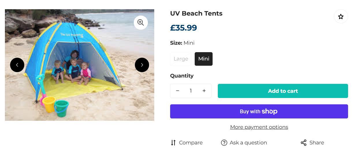Show previous product image with left arrow
355x149 pixels.
17,65
